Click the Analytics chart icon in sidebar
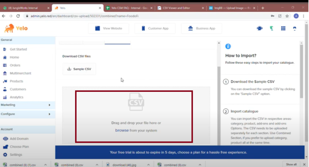309x167 pixels. coord(5,97)
